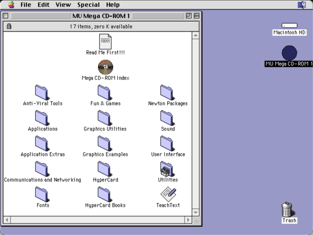Open the View menu
Image resolution: width=313 pixels, height=235 pixels.
63,4
